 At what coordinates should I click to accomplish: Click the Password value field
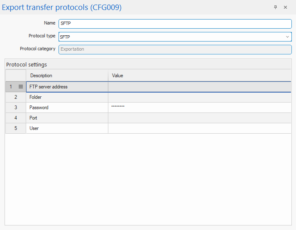point(199,108)
